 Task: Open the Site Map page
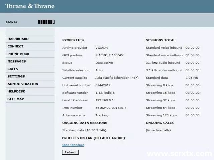coord(16,99)
